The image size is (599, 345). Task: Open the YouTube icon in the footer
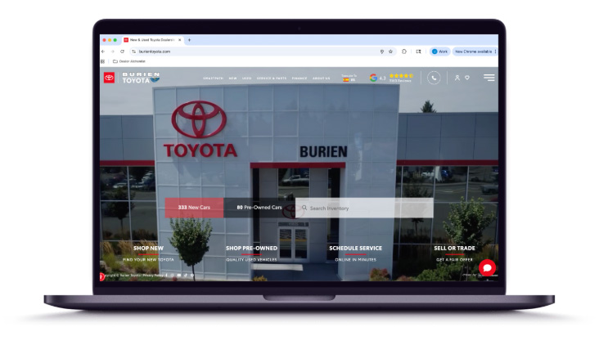178,276
